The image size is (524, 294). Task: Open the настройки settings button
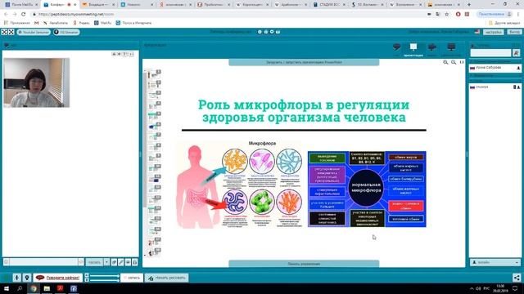[493, 32]
